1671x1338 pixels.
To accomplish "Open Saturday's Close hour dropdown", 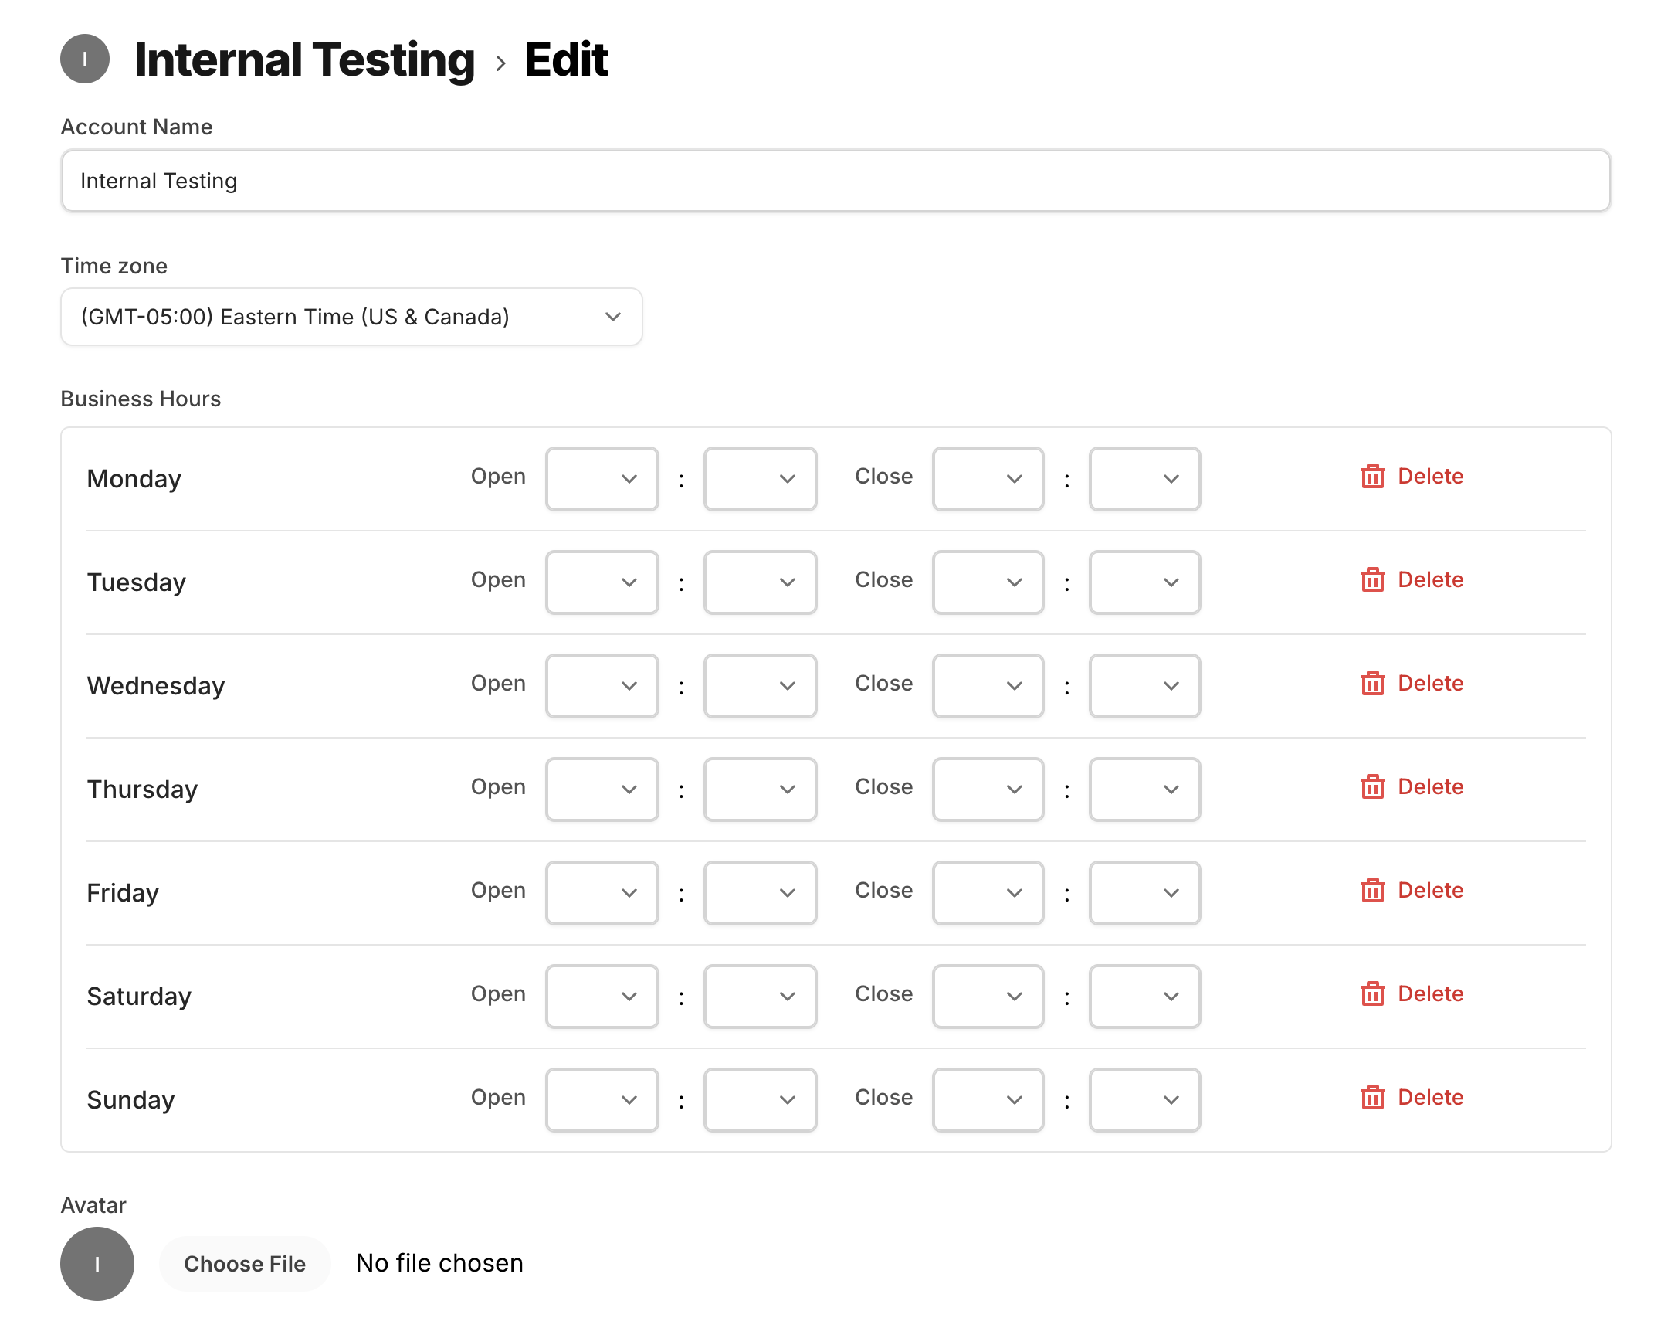I will click(x=988, y=996).
